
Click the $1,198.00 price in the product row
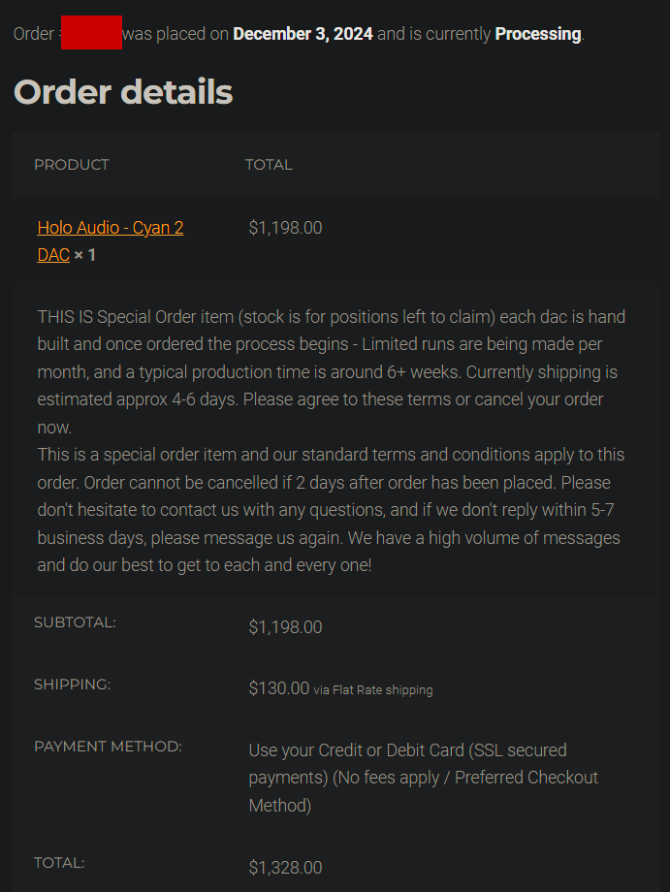pos(285,228)
